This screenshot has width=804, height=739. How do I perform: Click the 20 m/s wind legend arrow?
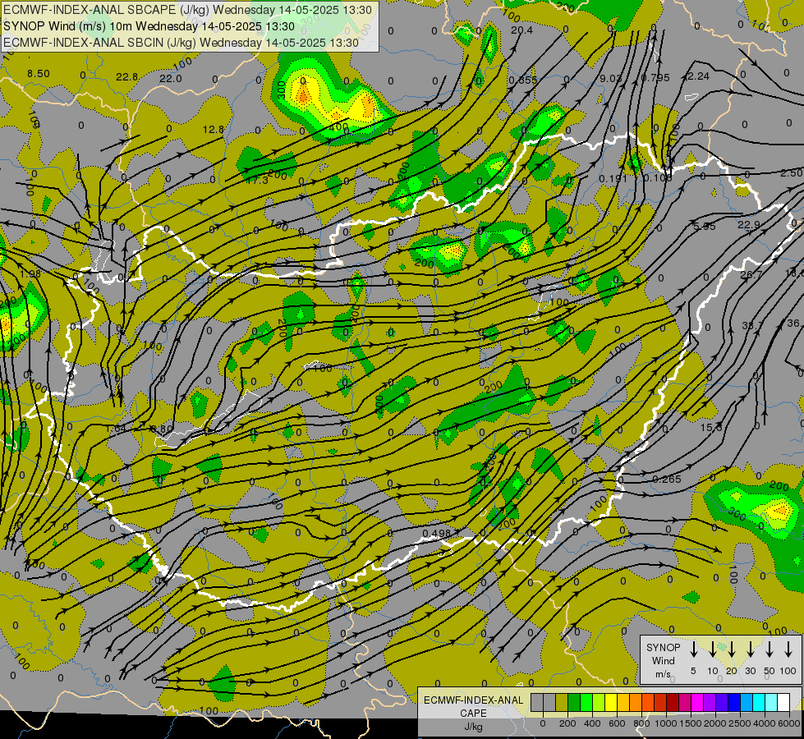(731, 649)
